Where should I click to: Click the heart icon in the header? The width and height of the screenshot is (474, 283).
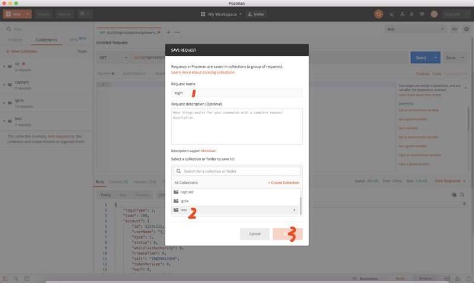click(422, 14)
